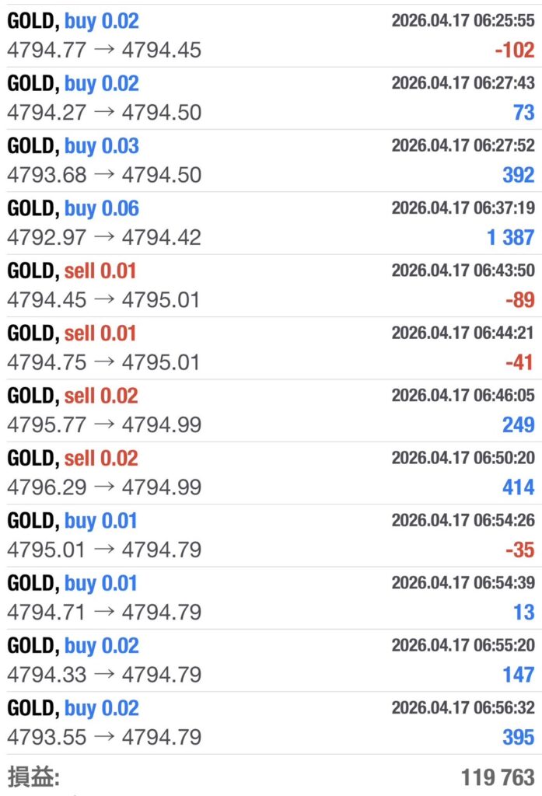Viewport: 542px width, 796px height.
Task: Tap the 414 profit value
Action: click(x=518, y=487)
